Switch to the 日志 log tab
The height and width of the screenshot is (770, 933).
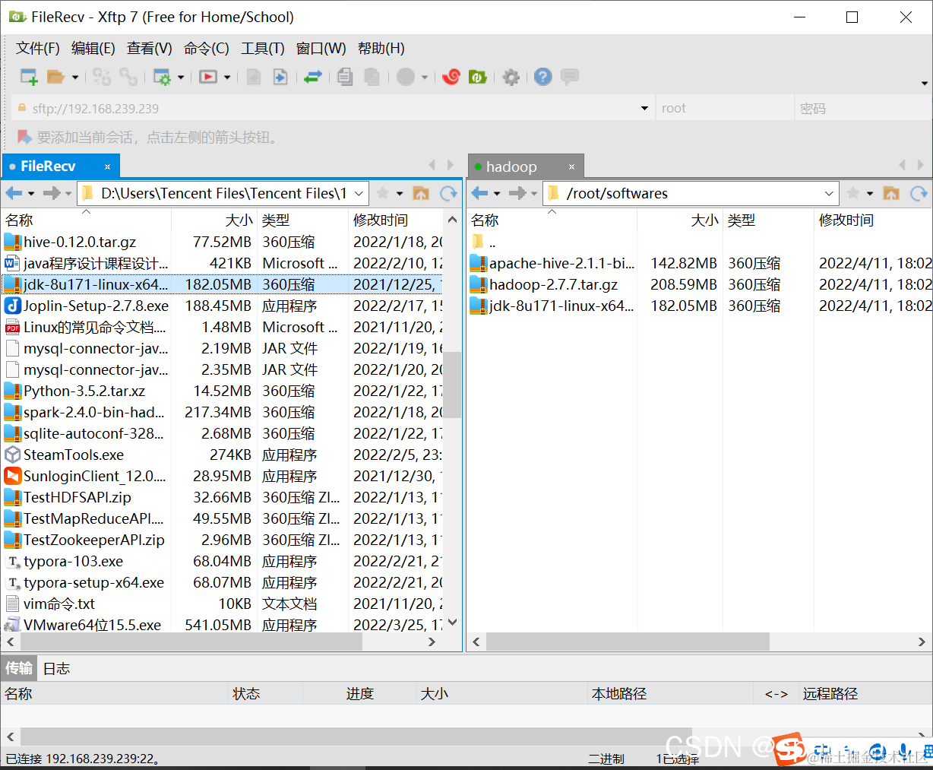point(56,668)
